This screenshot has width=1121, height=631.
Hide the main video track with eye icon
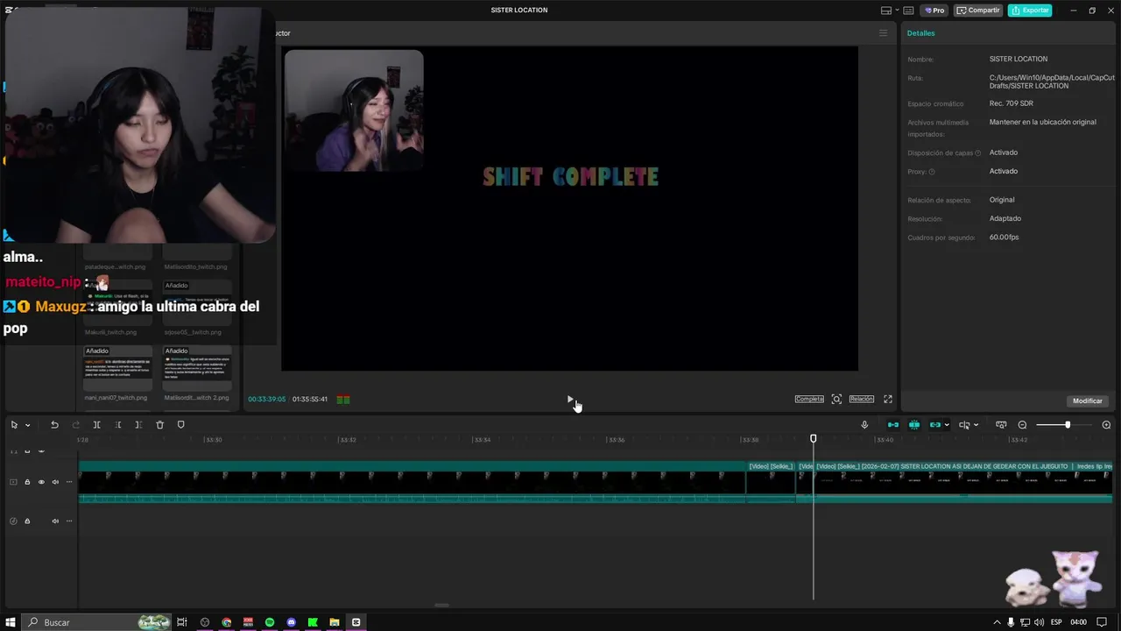point(41,482)
